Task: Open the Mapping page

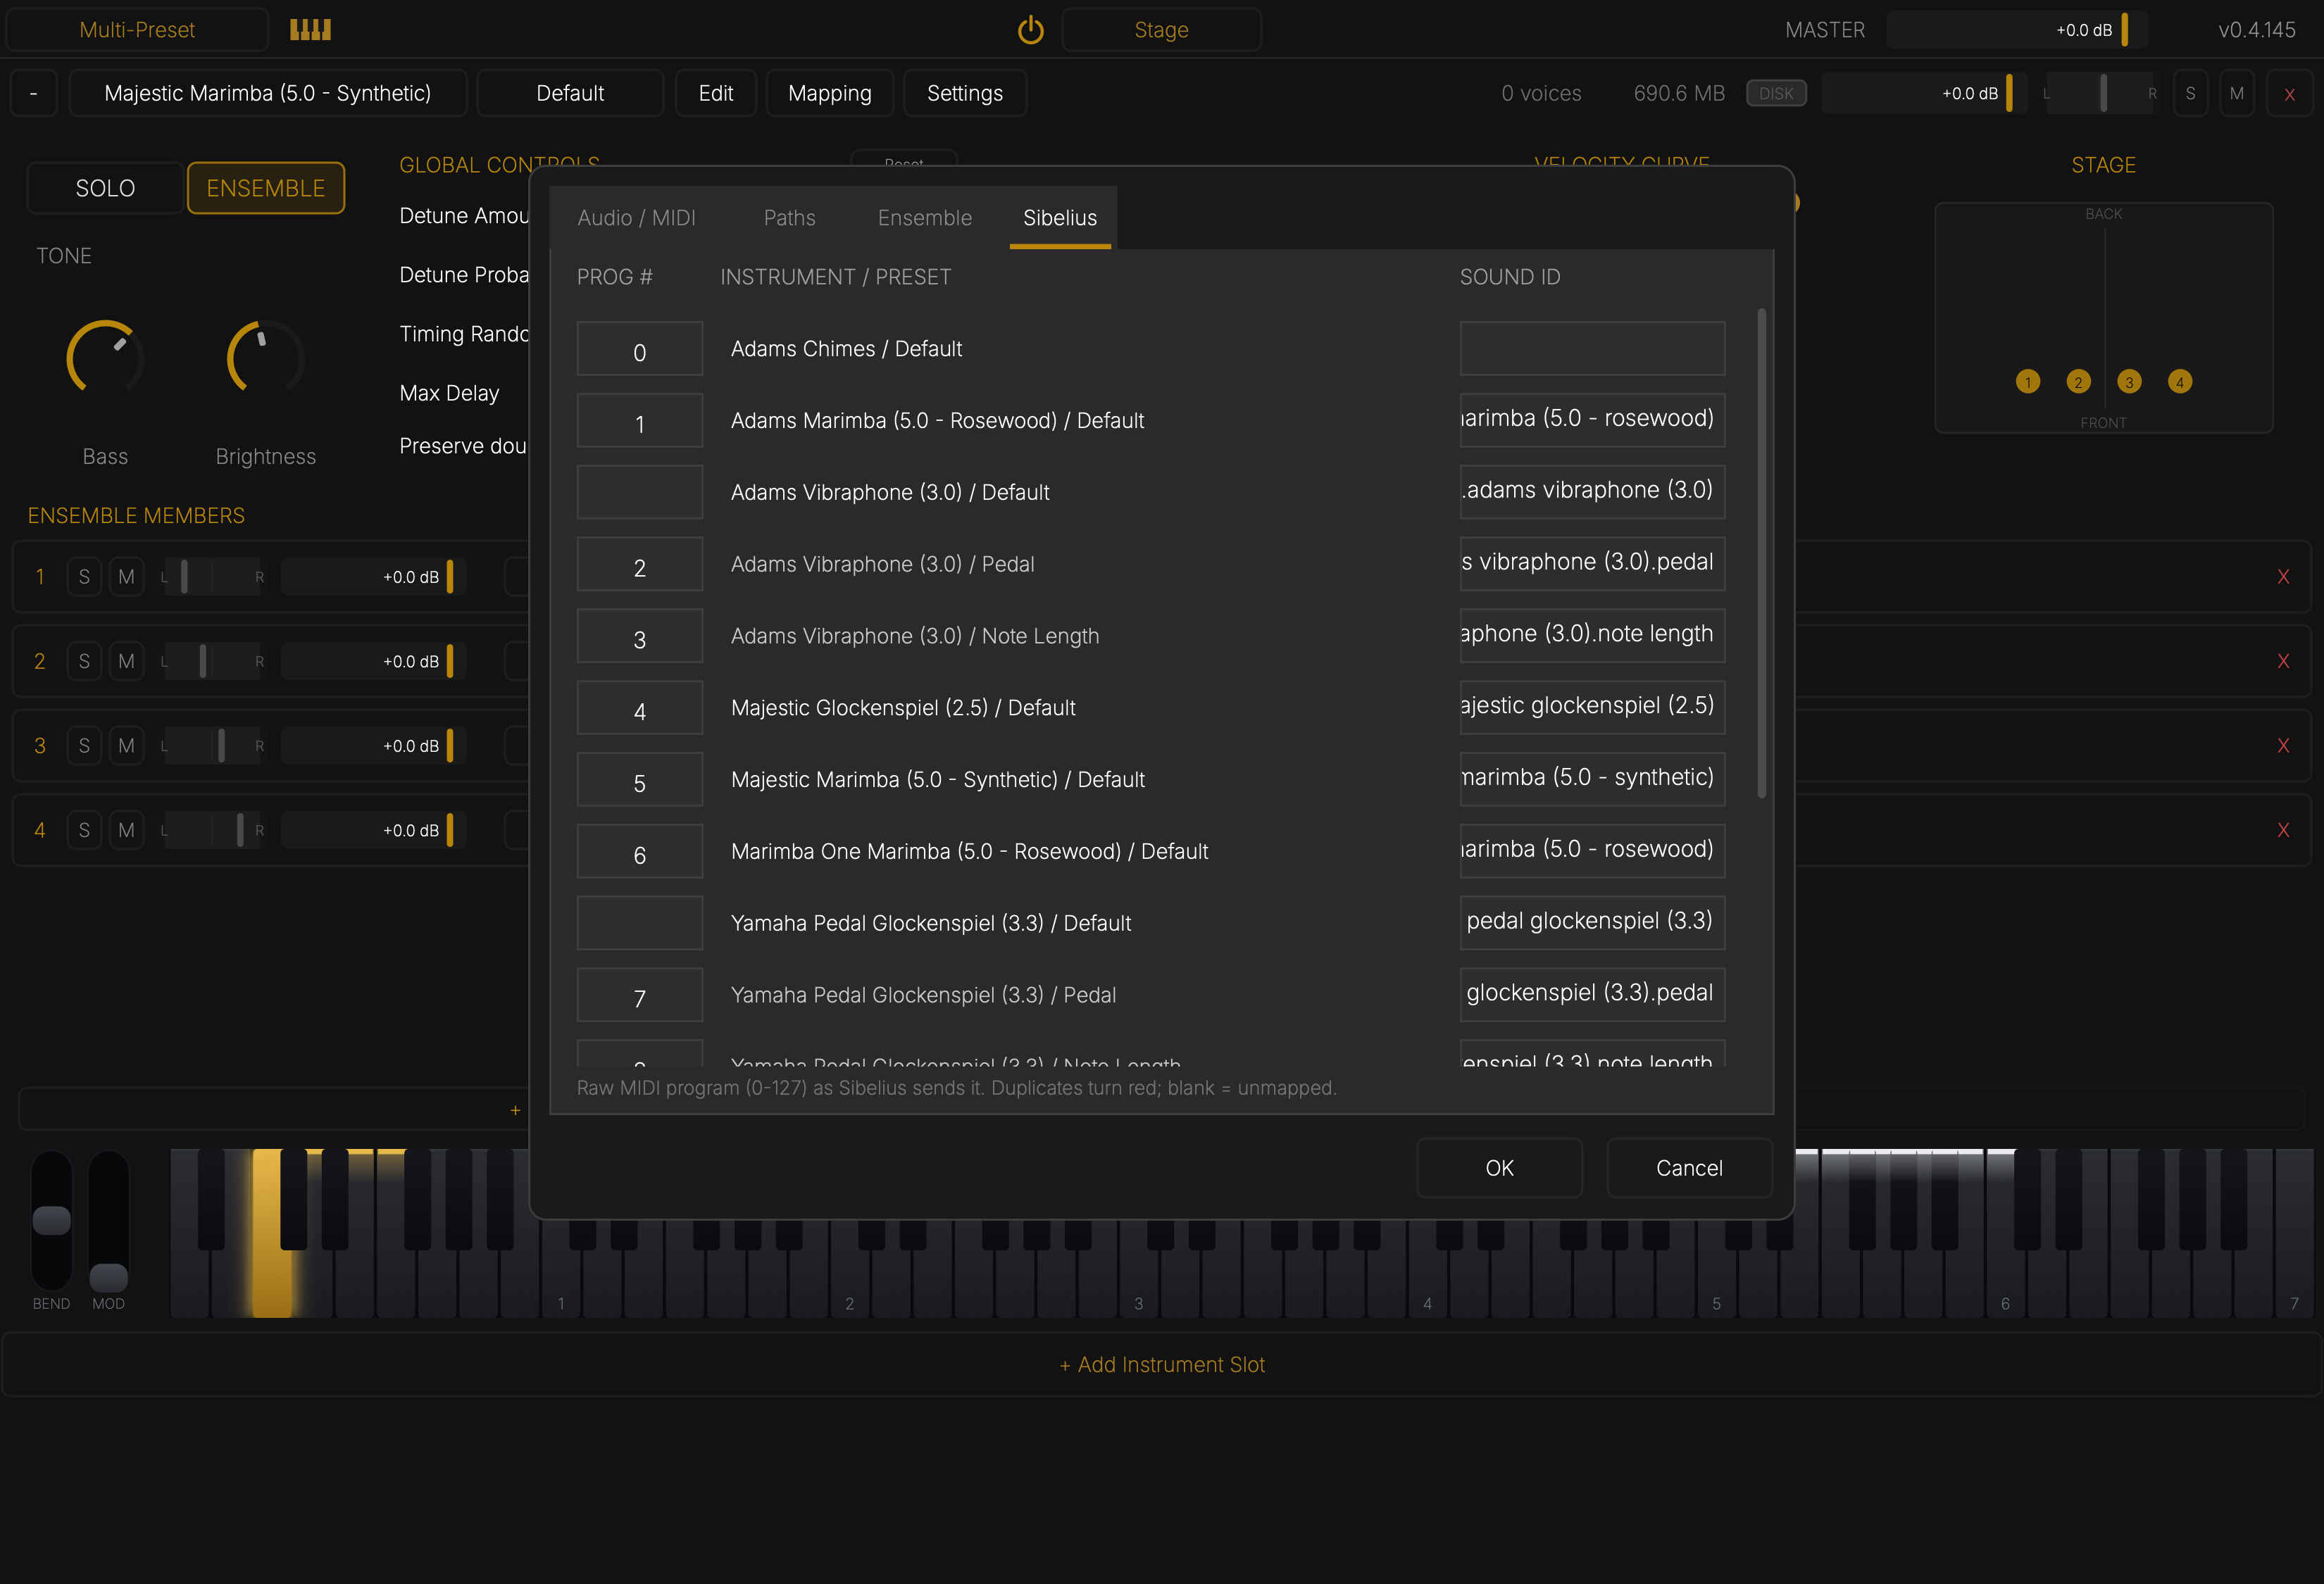Action: 830,93
